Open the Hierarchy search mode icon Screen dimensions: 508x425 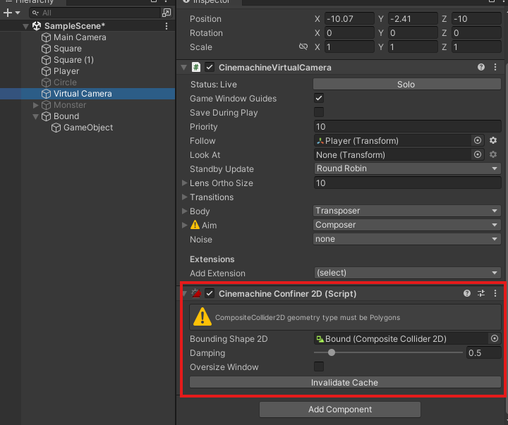(35, 13)
